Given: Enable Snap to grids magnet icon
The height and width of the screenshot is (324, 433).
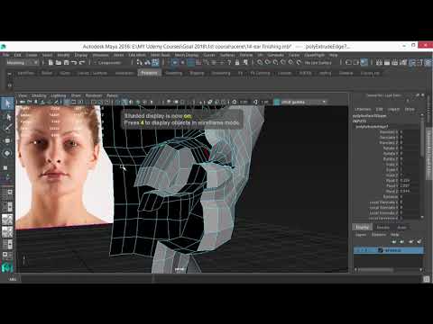Looking at the screenshot, I should point(260,62).
